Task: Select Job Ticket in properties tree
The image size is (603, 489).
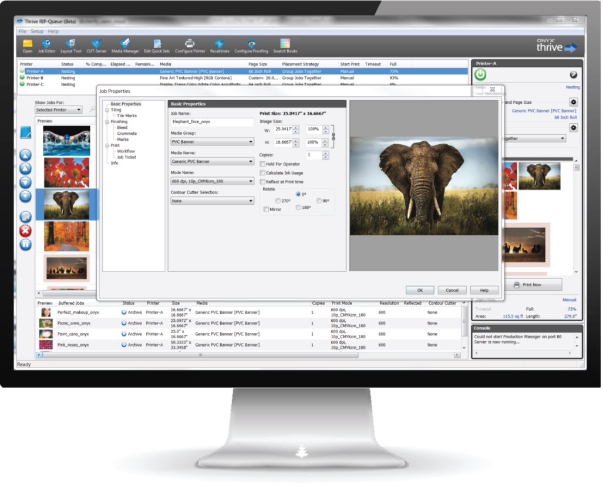Action: pyautogui.click(x=126, y=157)
